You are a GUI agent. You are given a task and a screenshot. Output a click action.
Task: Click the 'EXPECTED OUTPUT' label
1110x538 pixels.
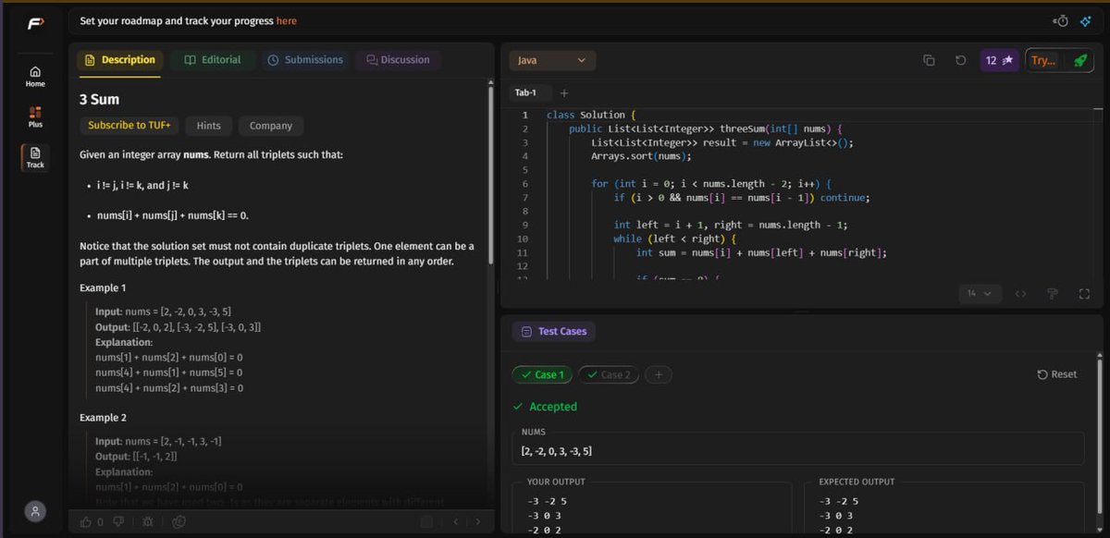[857, 482]
